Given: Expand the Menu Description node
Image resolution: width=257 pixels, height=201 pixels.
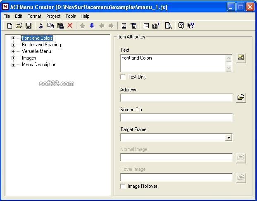Looking at the screenshot, I should (x=14, y=65).
